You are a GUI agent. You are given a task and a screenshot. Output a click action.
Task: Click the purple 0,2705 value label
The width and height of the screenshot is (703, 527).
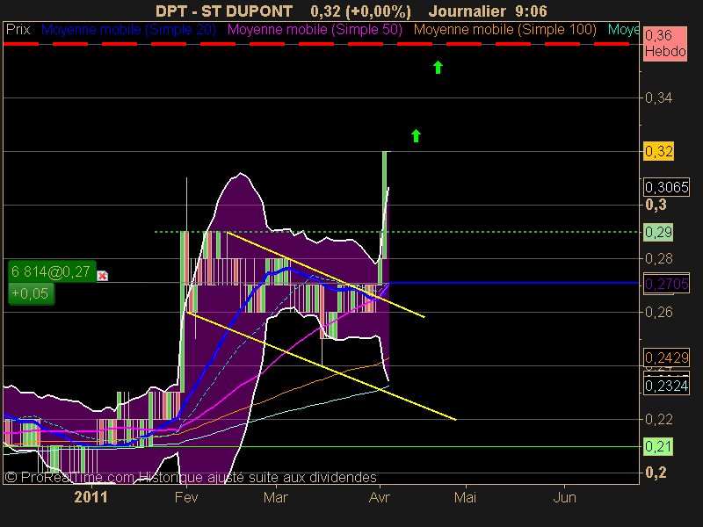[x=666, y=283]
